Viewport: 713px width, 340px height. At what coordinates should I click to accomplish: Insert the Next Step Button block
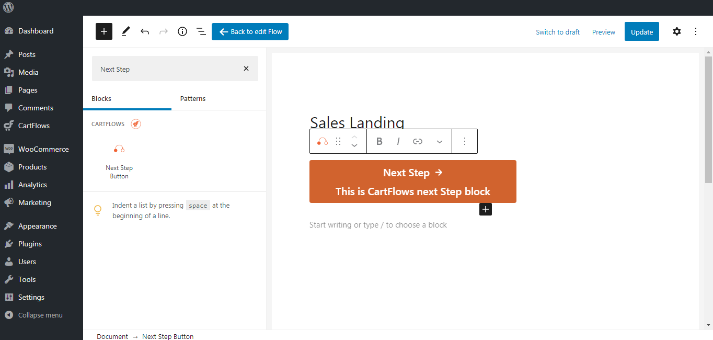point(119,162)
